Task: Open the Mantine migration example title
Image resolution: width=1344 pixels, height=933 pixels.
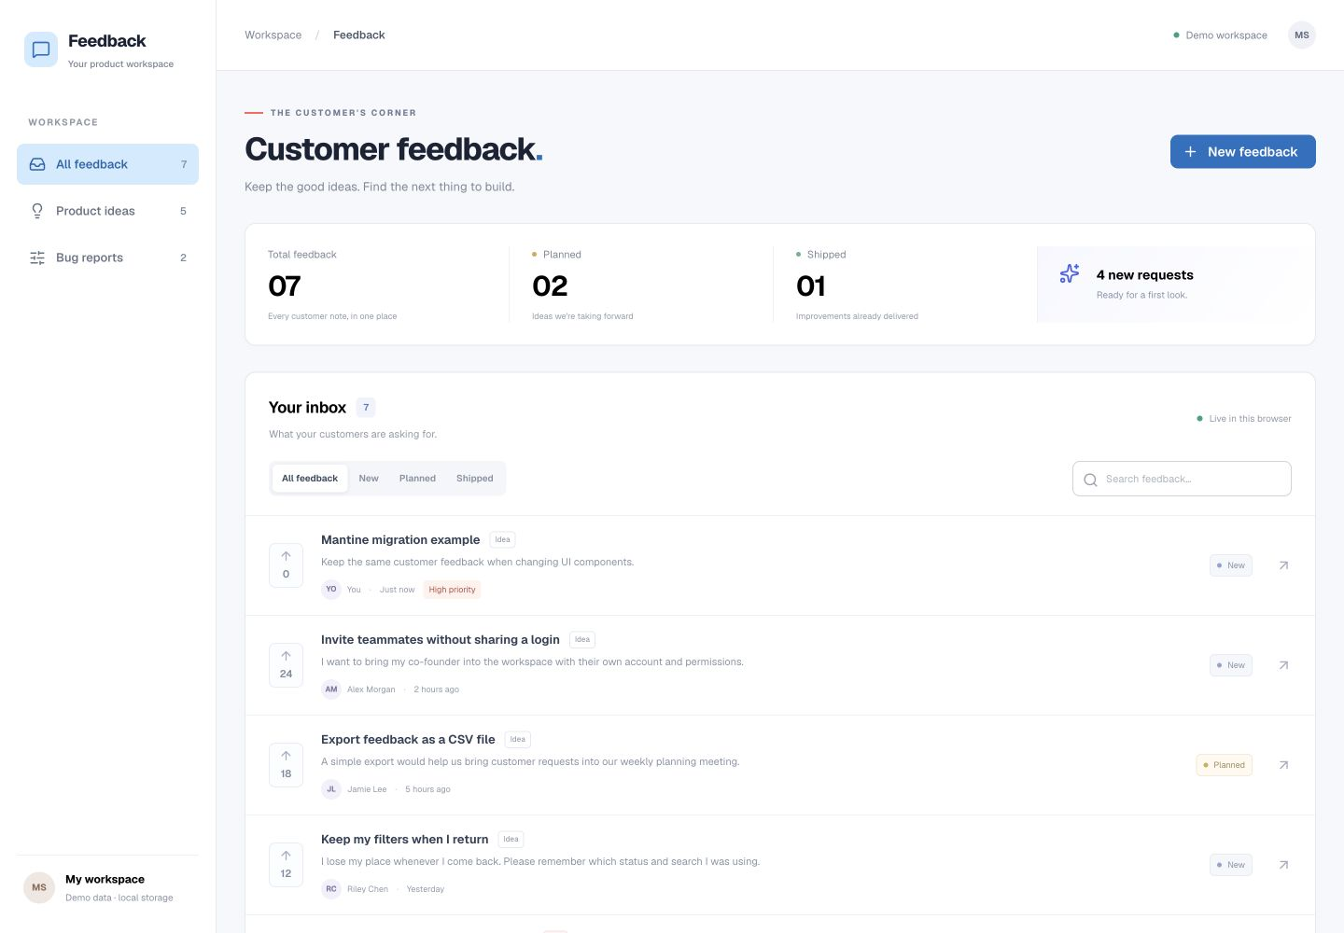Action: 400,540
